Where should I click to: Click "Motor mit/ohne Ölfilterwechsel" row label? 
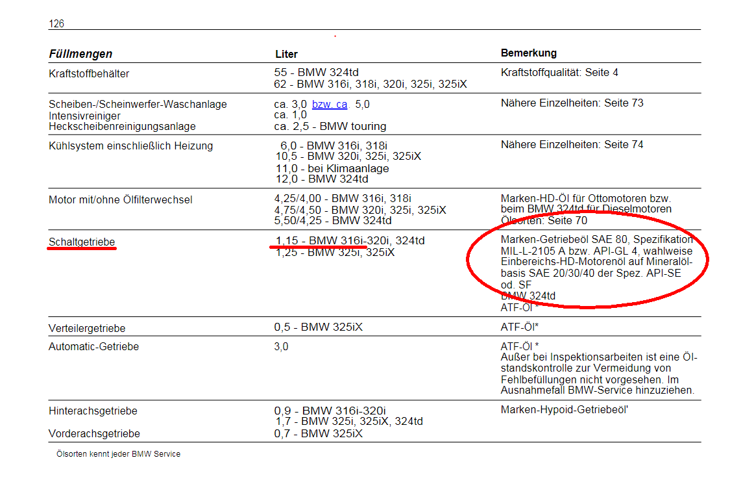point(120,200)
